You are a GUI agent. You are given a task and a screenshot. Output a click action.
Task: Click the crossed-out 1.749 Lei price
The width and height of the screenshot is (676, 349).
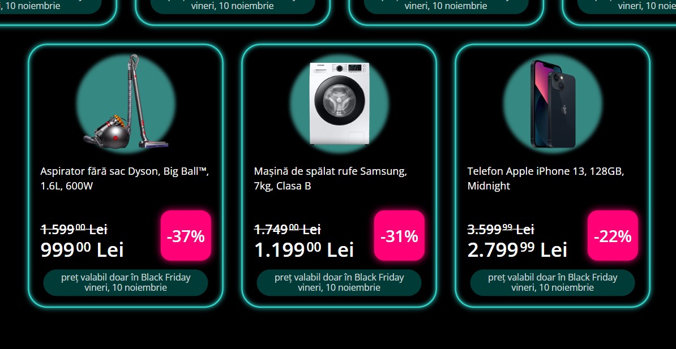pos(287,229)
